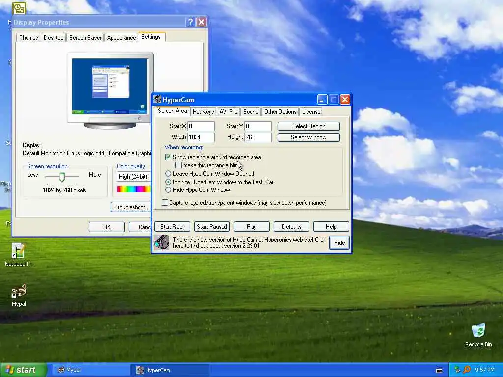Open the Start menu

coord(23,370)
